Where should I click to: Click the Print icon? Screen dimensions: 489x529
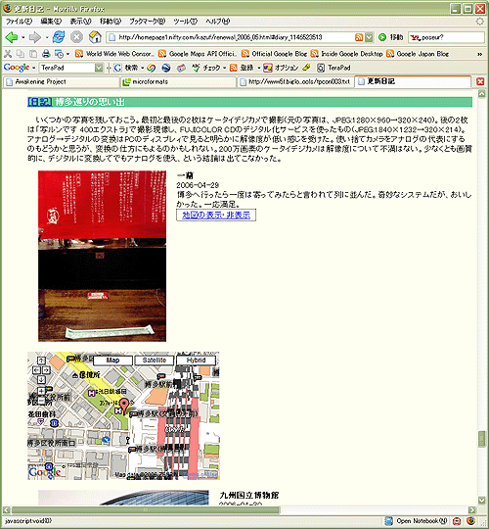point(46,54)
